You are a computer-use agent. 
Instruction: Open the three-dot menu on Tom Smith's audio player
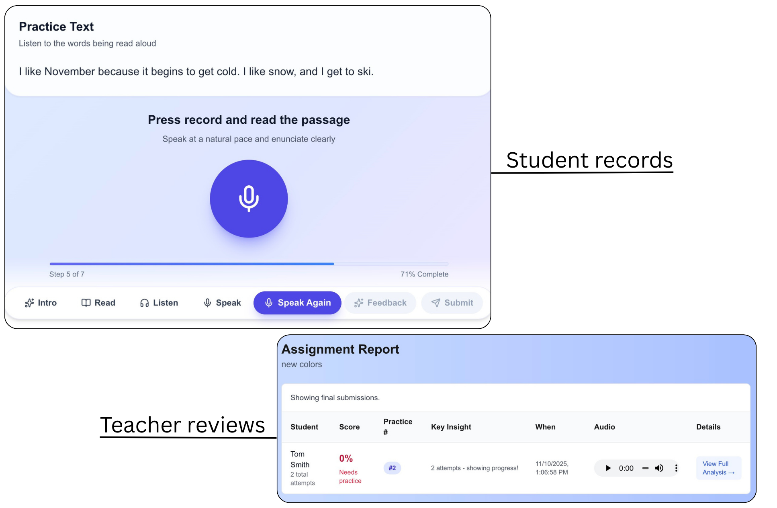pos(677,468)
